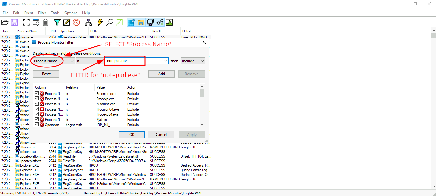Toggle Show Network Activity icon
Viewport: 436px width, 196px height.
pyautogui.click(x=150, y=22)
